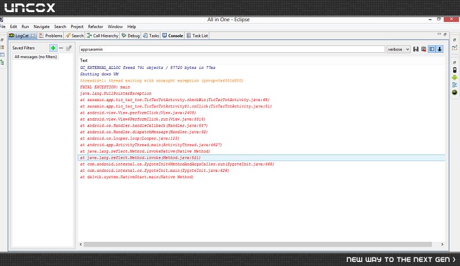Close the LogCat view tab
This screenshot has width=460, height=266.
point(33,36)
